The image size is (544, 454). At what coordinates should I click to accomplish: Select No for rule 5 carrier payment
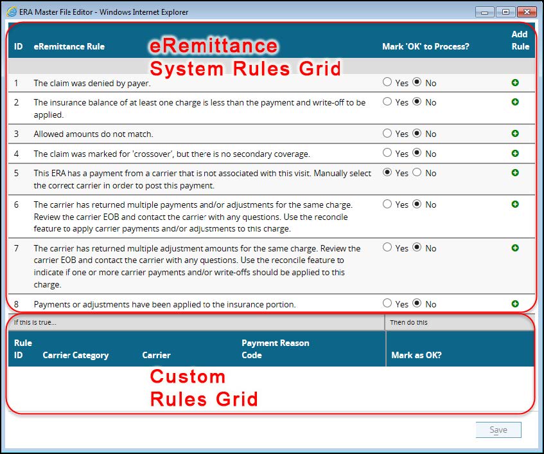pyautogui.click(x=417, y=173)
